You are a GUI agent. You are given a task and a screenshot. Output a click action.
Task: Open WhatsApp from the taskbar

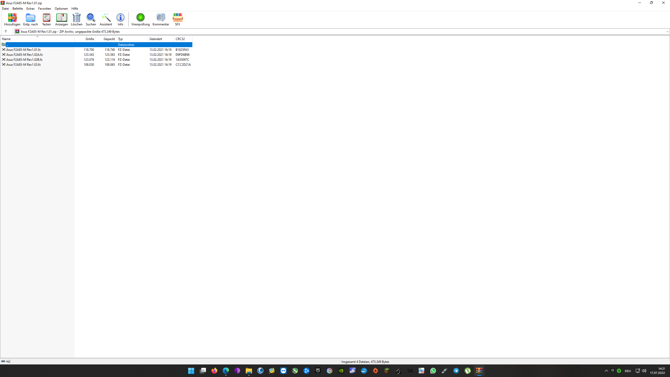coord(433,371)
